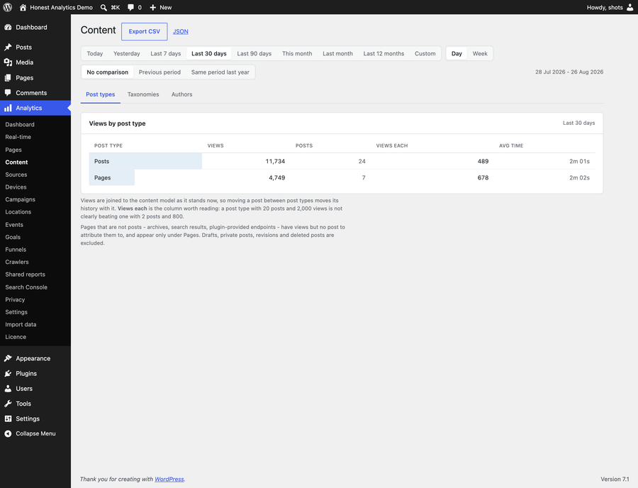
Task: Click the Settings sliders icon
Action: pos(8,418)
